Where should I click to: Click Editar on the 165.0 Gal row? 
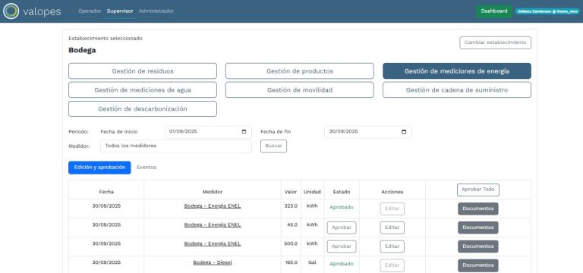392,265
